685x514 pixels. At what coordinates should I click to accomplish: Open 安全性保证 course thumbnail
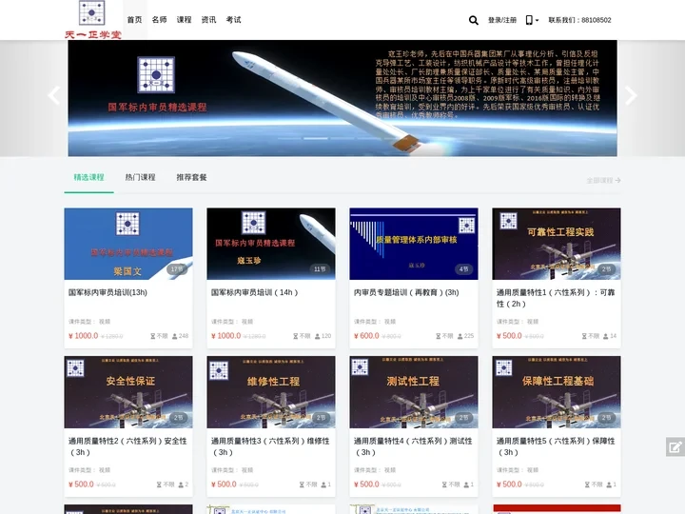128,392
